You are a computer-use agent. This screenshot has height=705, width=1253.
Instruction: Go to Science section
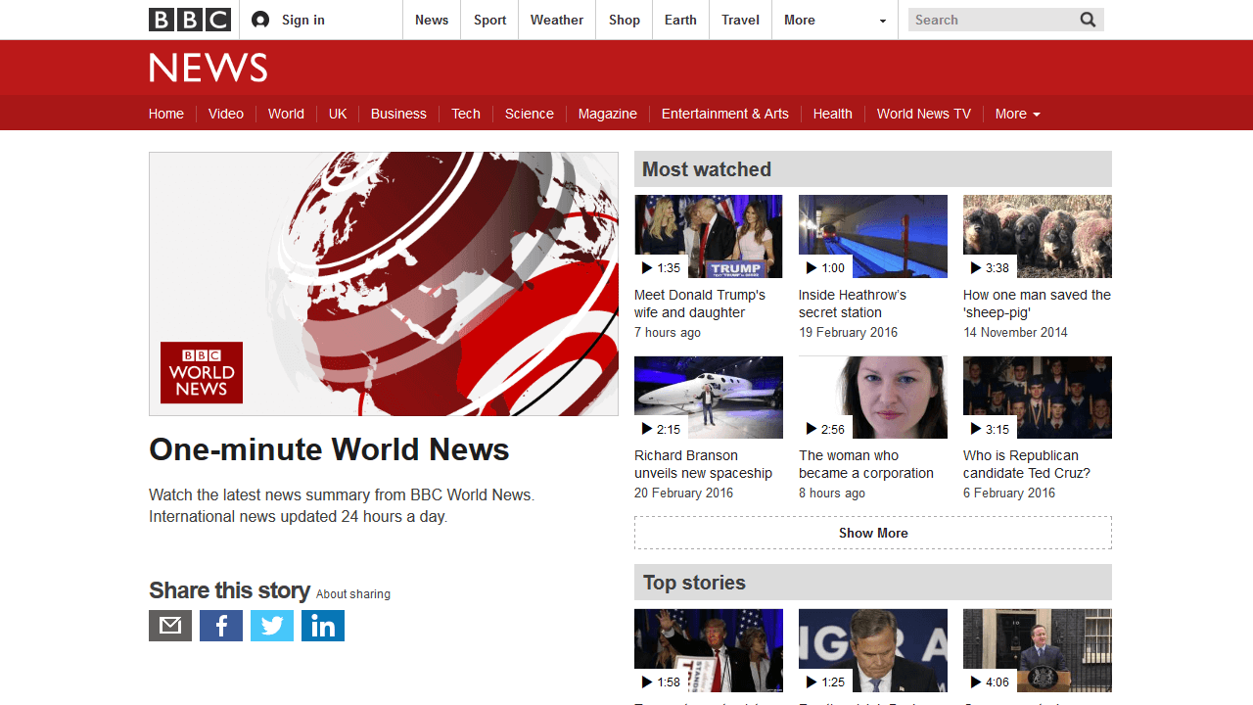[x=530, y=114]
